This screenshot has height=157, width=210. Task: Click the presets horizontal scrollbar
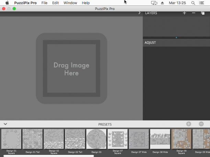point(49,156)
